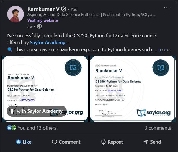Expand post text with ...more
Viewport: 178px width, 152px height.
coord(162,49)
